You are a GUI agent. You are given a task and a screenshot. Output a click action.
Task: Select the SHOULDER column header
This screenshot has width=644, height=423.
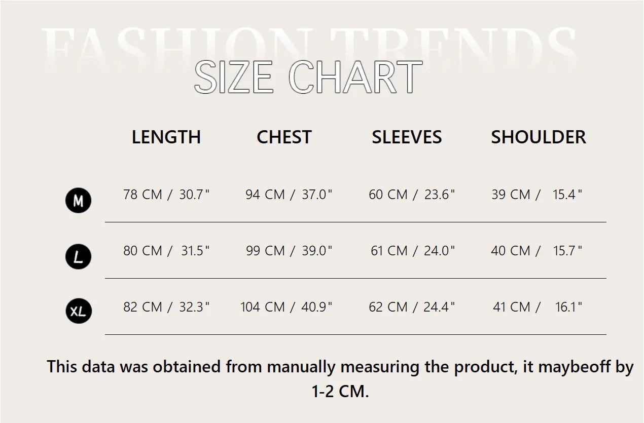point(539,137)
